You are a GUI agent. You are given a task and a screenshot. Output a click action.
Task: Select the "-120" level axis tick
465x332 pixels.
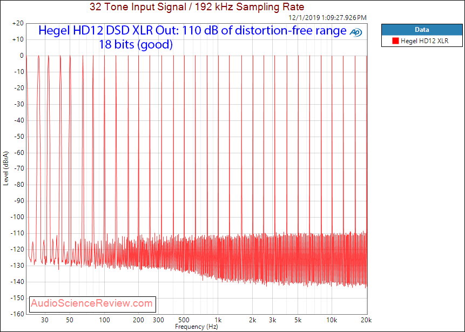tap(17, 249)
